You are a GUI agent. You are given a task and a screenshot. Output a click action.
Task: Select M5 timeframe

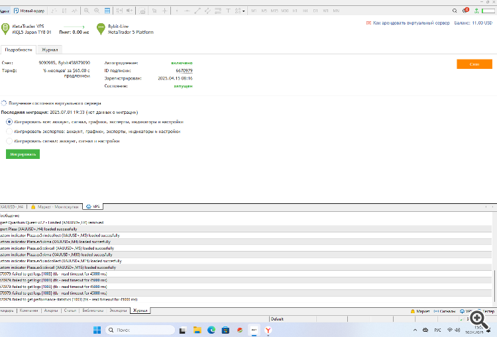tap(264, 11)
